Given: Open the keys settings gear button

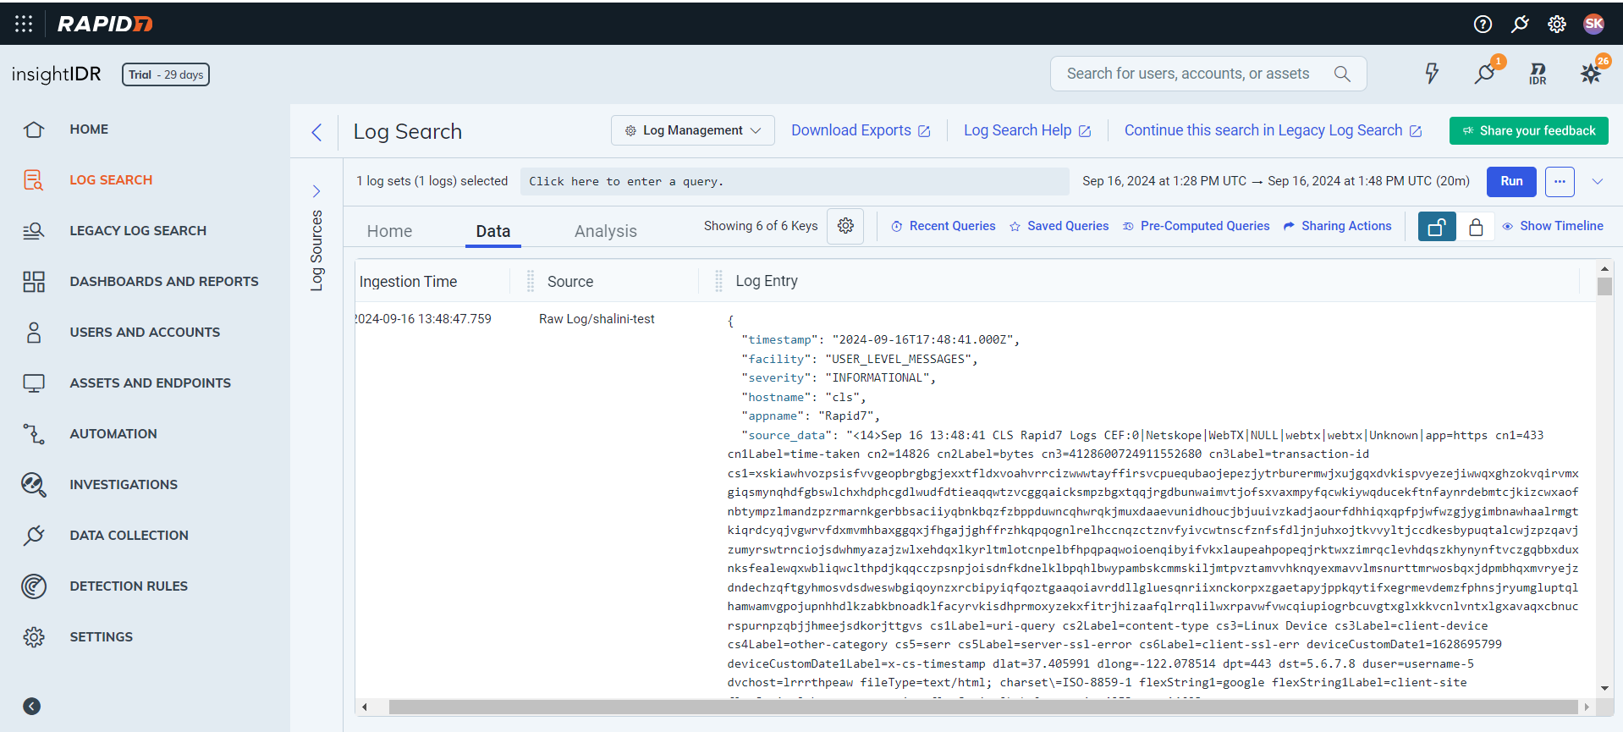Looking at the screenshot, I should (845, 226).
